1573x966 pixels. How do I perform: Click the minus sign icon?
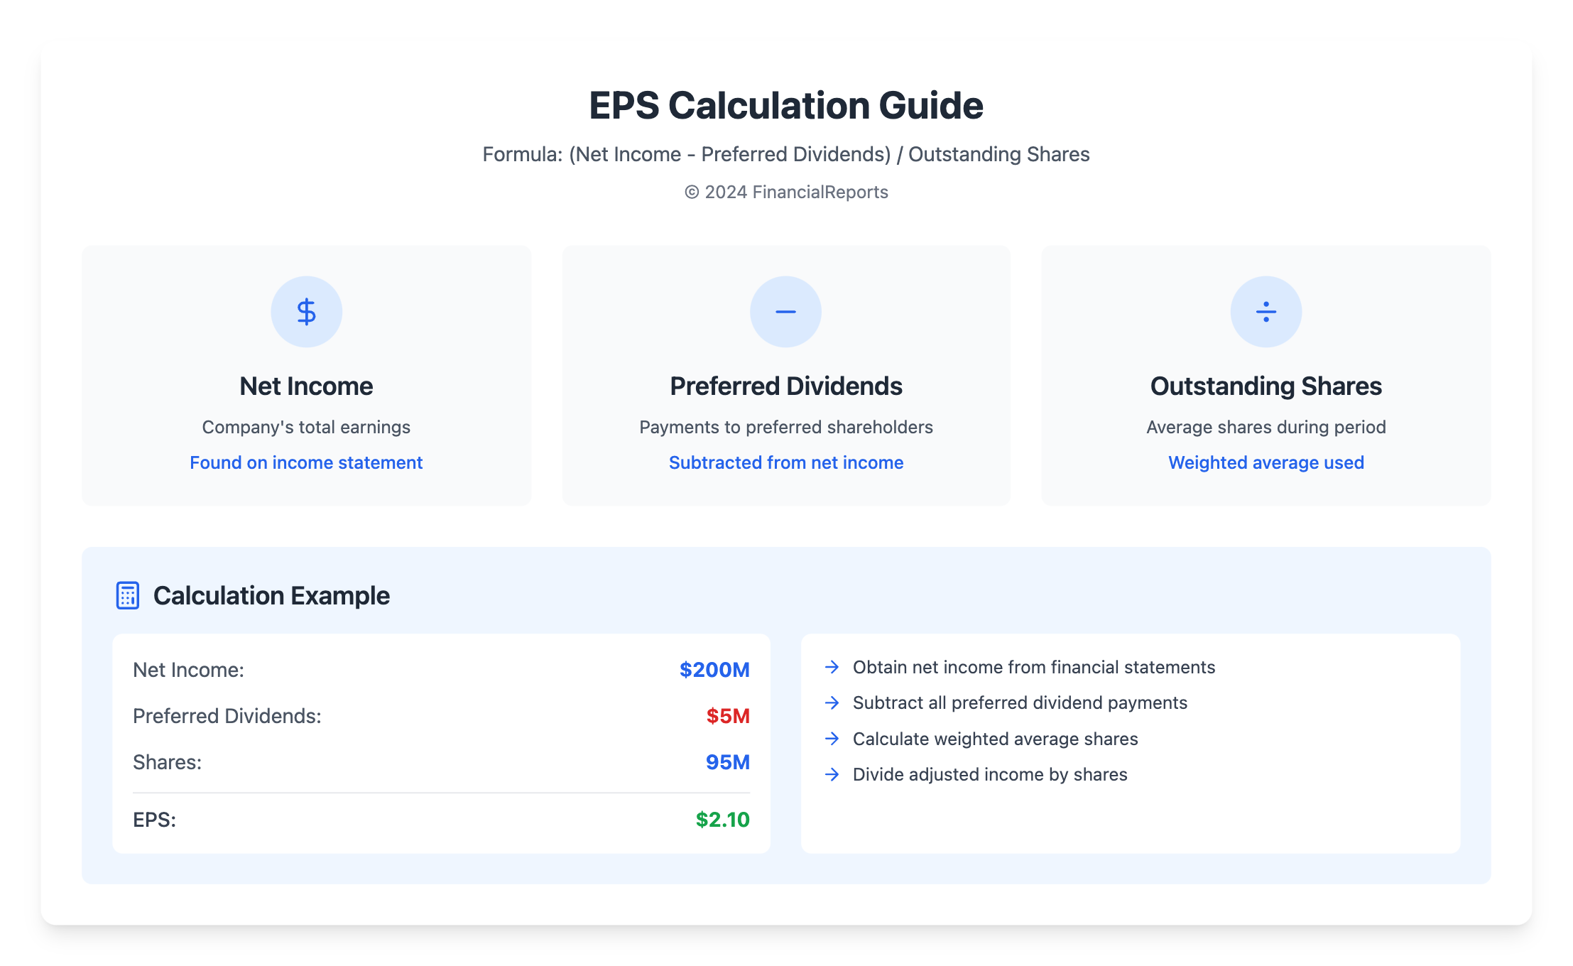click(x=785, y=312)
